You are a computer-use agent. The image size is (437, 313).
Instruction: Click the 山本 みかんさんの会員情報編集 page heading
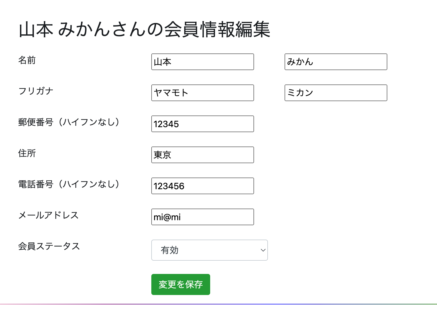pos(144,29)
